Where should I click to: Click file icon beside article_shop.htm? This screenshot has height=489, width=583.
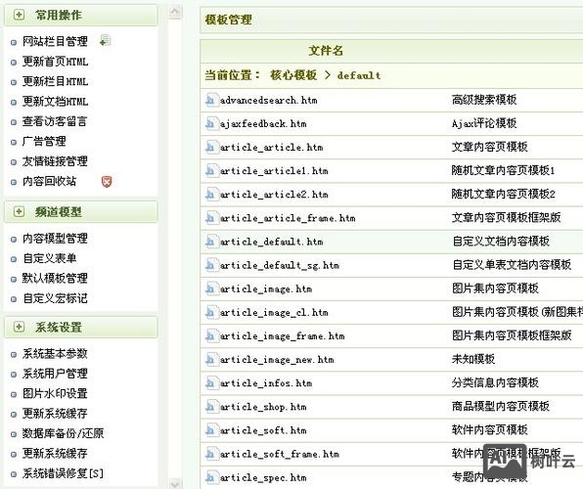click(211, 407)
